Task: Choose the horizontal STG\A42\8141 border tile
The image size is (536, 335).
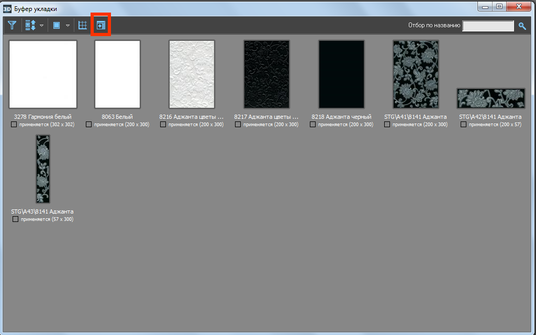Action: [490, 98]
